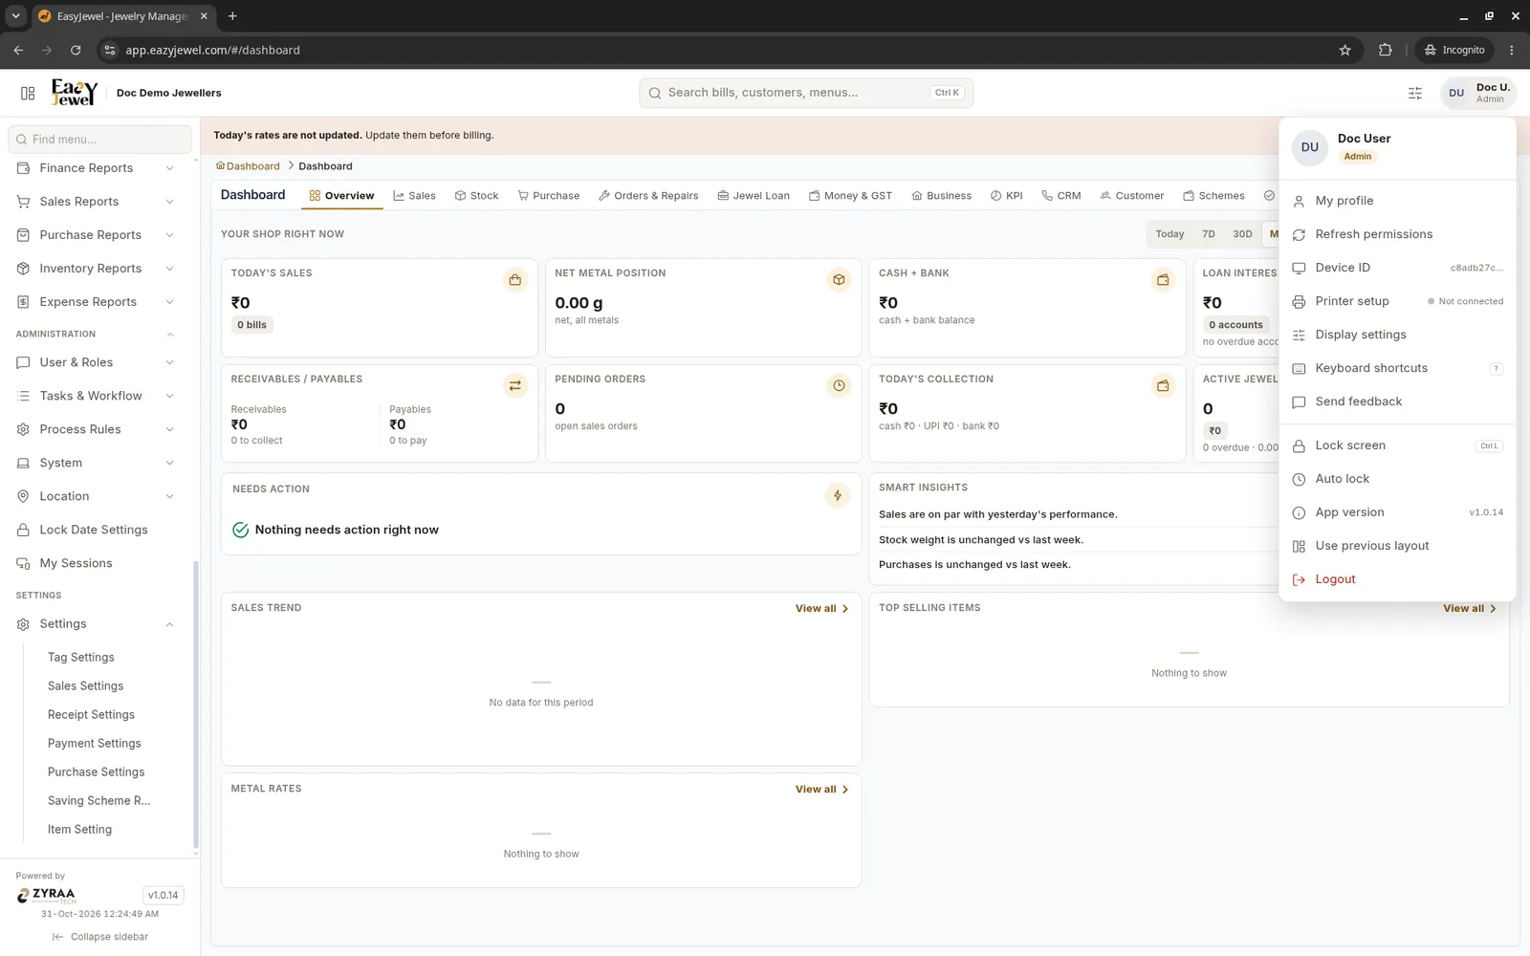
Task: Bookmark this page with the star icon
Action: click(1345, 50)
